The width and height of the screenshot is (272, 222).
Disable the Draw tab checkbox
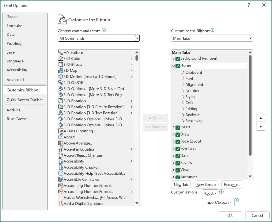(x=177, y=134)
